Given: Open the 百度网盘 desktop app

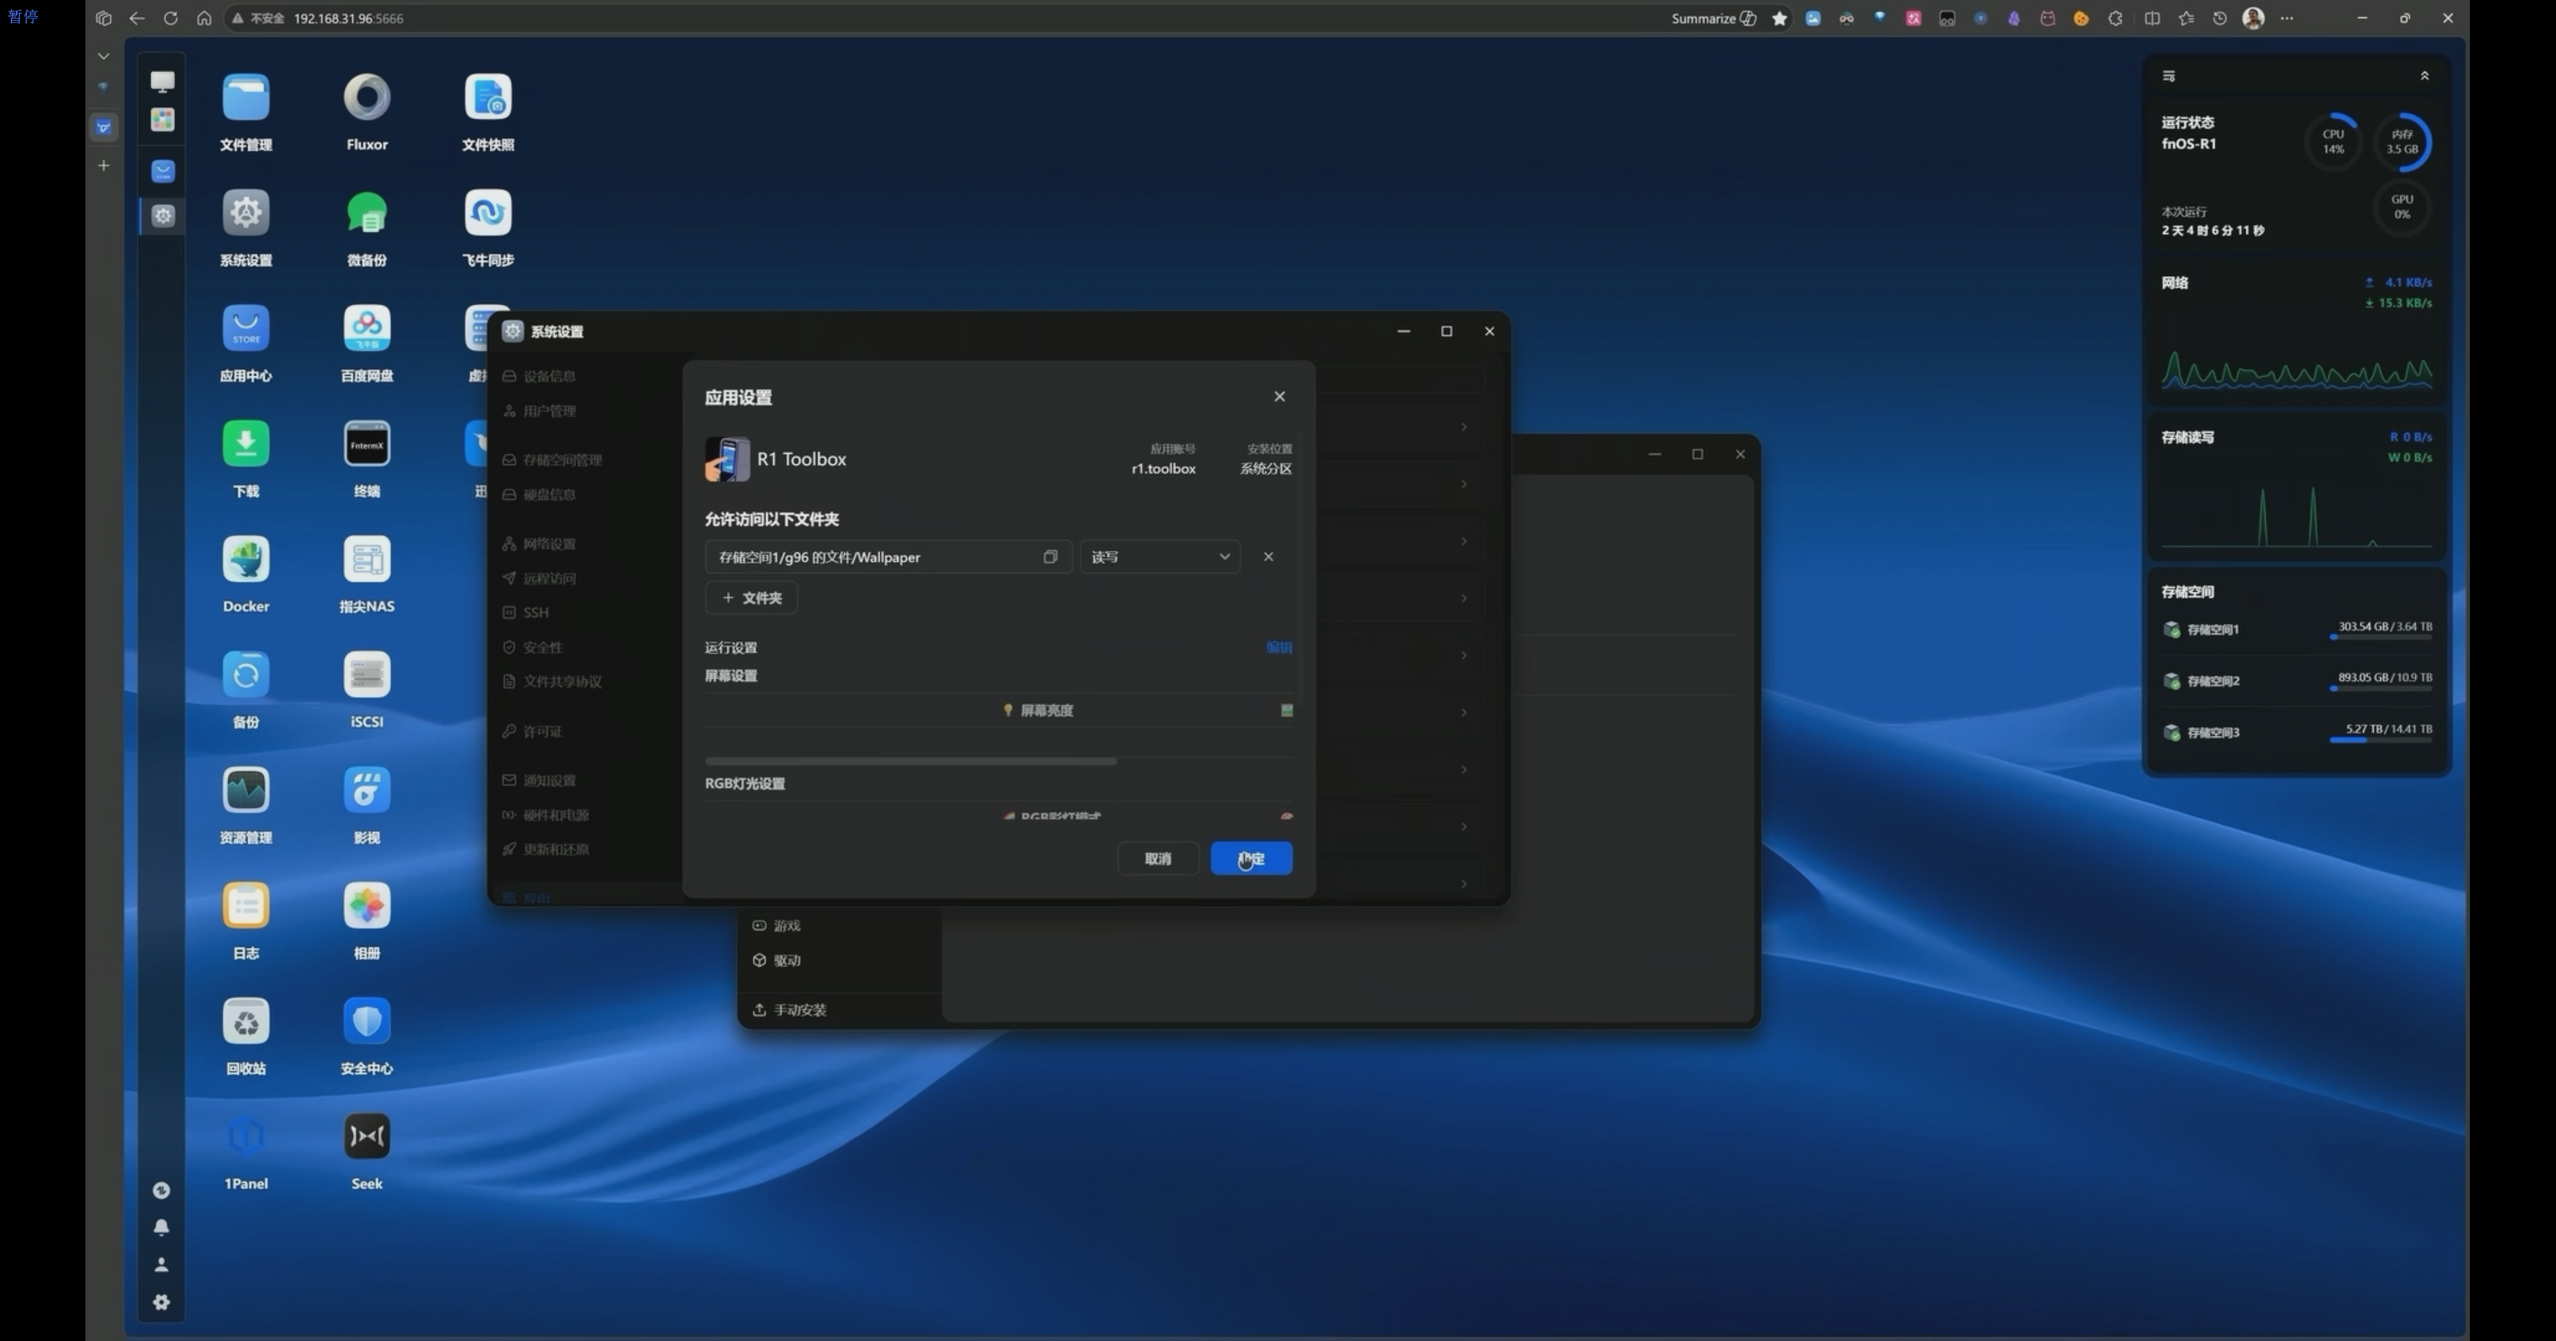Looking at the screenshot, I should tap(366, 328).
